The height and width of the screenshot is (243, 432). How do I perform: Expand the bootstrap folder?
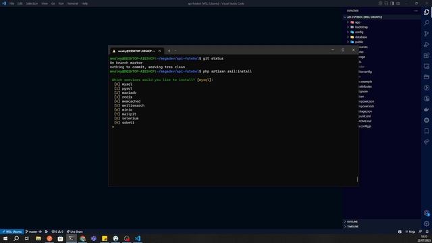tap(361, 27)
